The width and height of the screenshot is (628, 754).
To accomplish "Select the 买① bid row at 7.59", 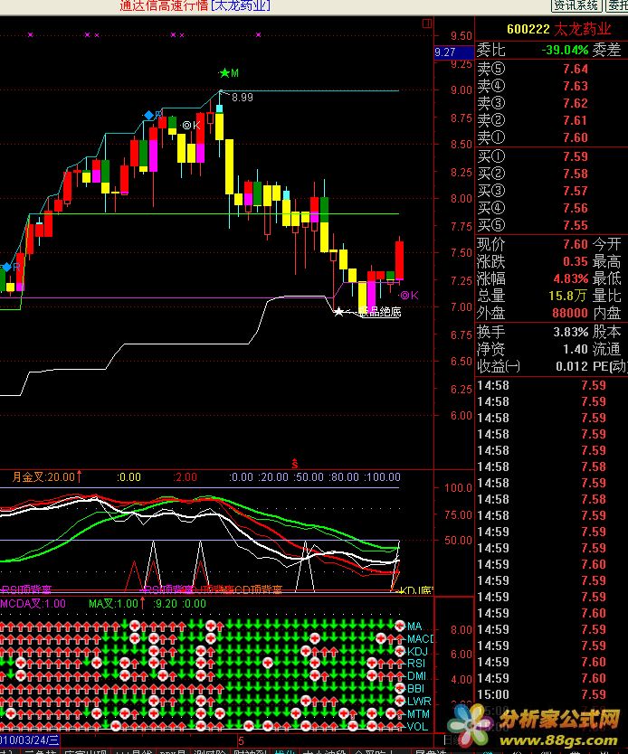I will pos(551,156).
